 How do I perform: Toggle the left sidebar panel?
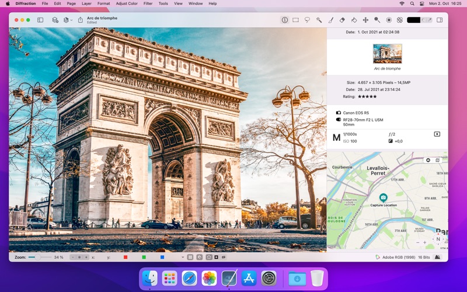coord(40,20)
